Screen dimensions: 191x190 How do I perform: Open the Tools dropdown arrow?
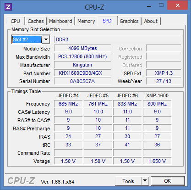tap(145, 181)
